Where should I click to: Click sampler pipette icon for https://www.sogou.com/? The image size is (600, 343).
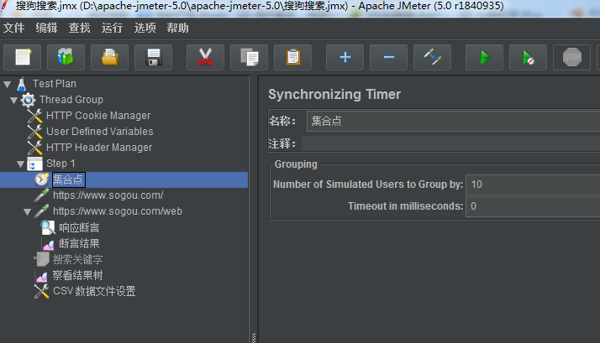(41, 195)
